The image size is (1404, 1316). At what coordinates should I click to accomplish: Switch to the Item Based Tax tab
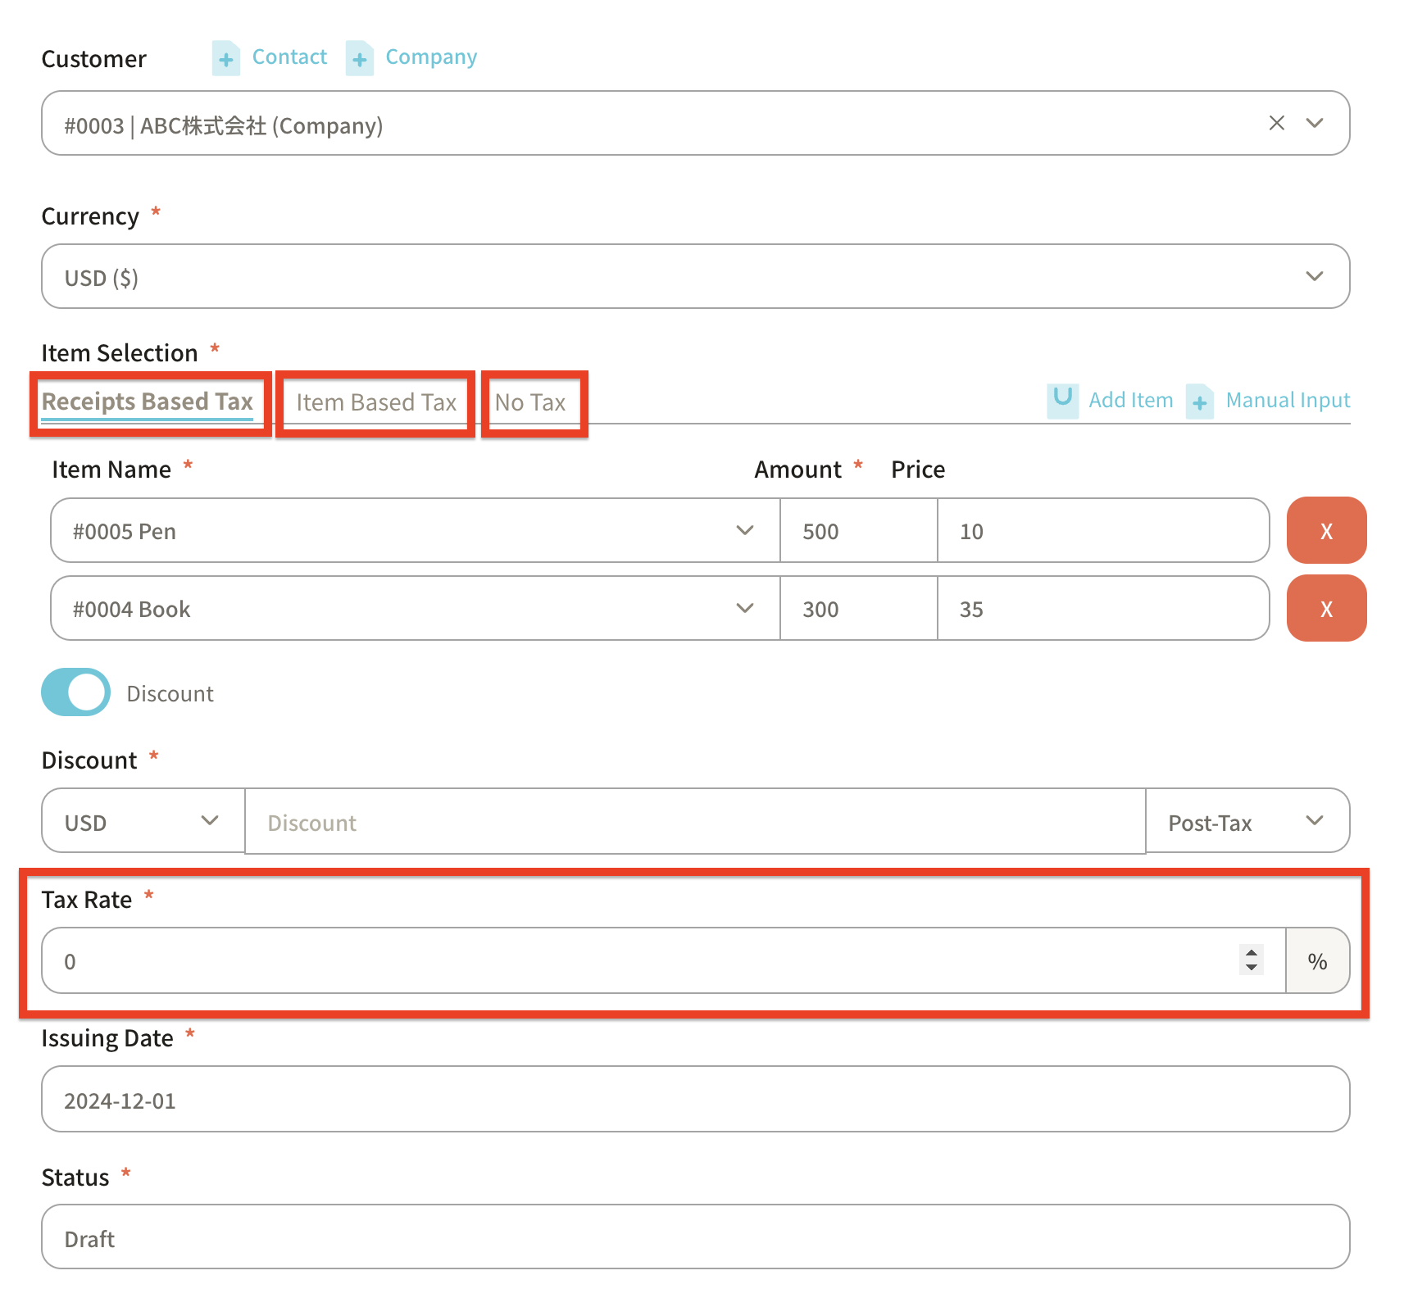376,402
